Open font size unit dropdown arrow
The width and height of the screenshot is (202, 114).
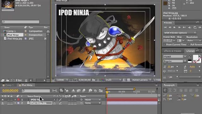pos(177,67)
